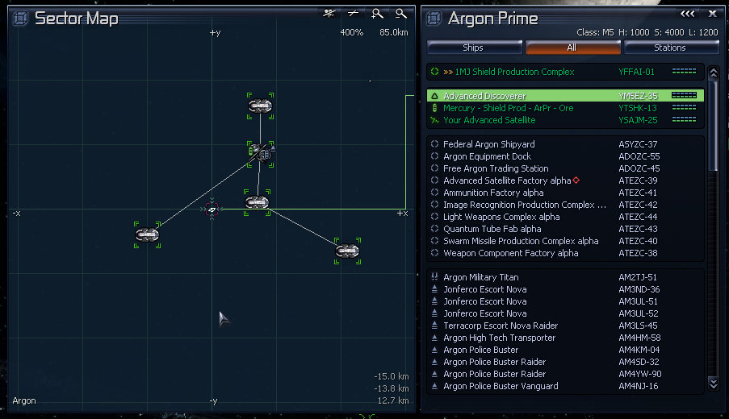The width and height of the screenshot is (729, 419).
Task: Click the Argon Prime panel icon
Action: coord(434,18)
